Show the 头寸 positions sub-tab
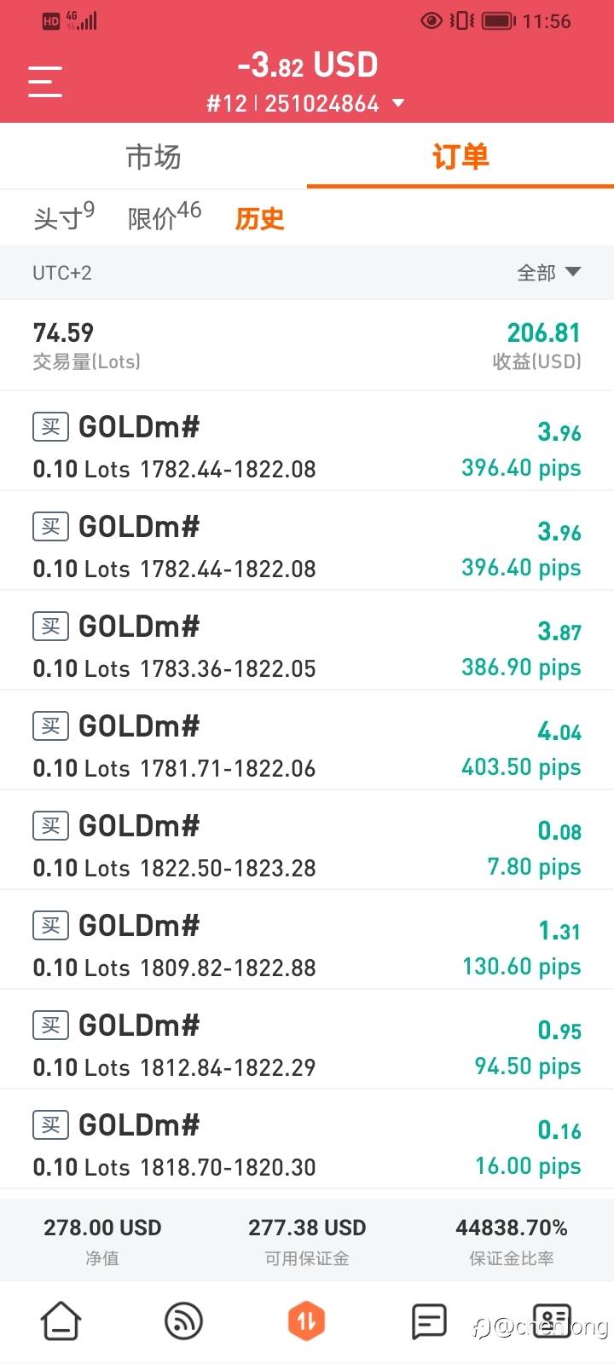The width and height of the screenshot is (614, 1364). click(x=64, y=218)
